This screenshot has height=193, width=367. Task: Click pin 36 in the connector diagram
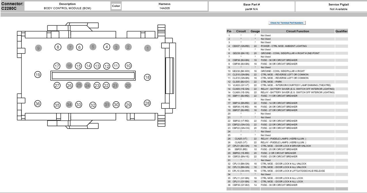[37, 104]
